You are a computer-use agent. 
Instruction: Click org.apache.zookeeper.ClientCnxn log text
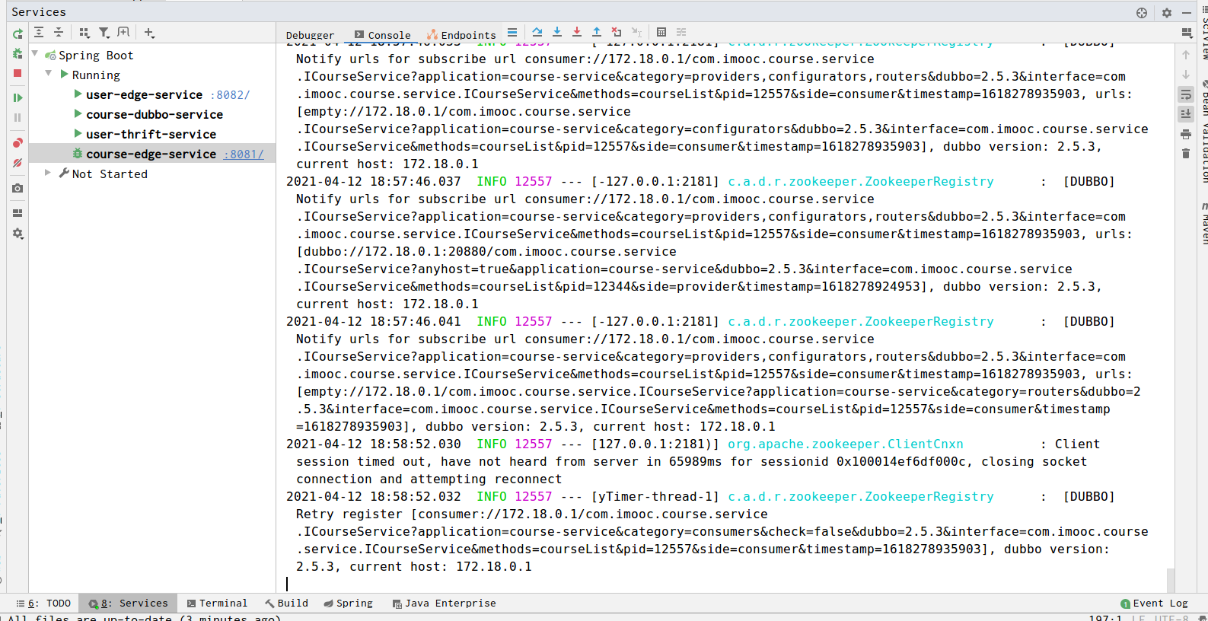click(x=846, y=444)
